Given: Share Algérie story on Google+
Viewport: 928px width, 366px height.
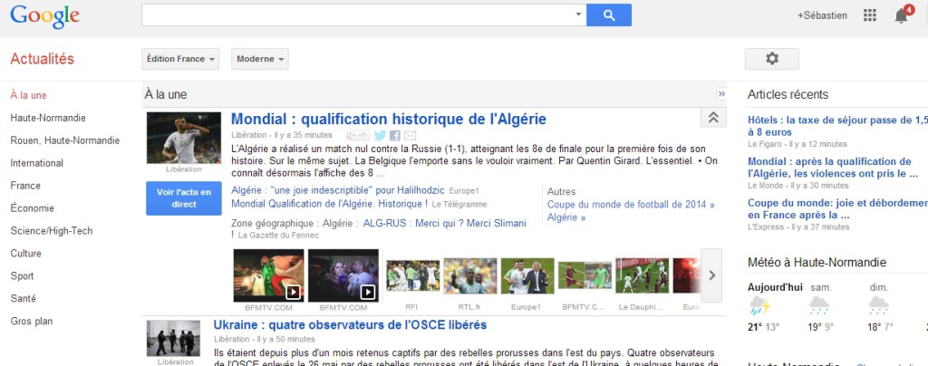Looking at the screenshot, I should click(x=357, y=135).
